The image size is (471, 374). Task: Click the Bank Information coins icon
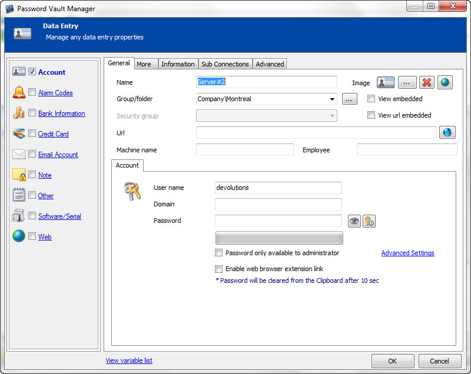[19, 112]
